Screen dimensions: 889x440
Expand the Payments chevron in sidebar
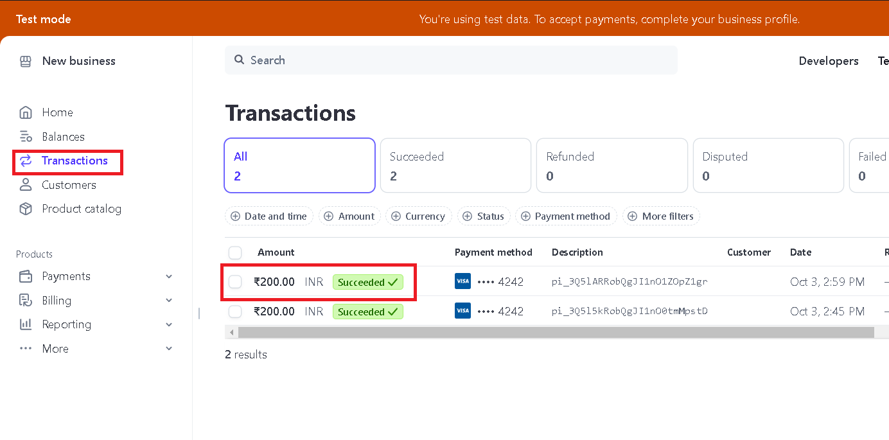[169, 276]
